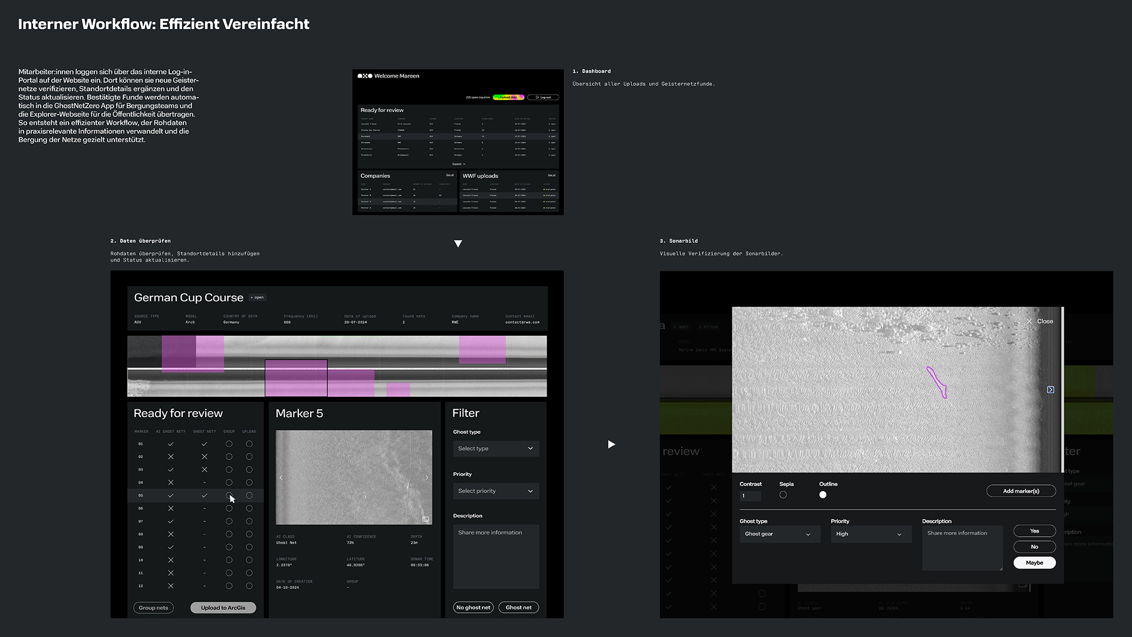Viewport: 1132px width, 637px height.
Task: Click white play arrow between panels
Action: tap(611, 444)
